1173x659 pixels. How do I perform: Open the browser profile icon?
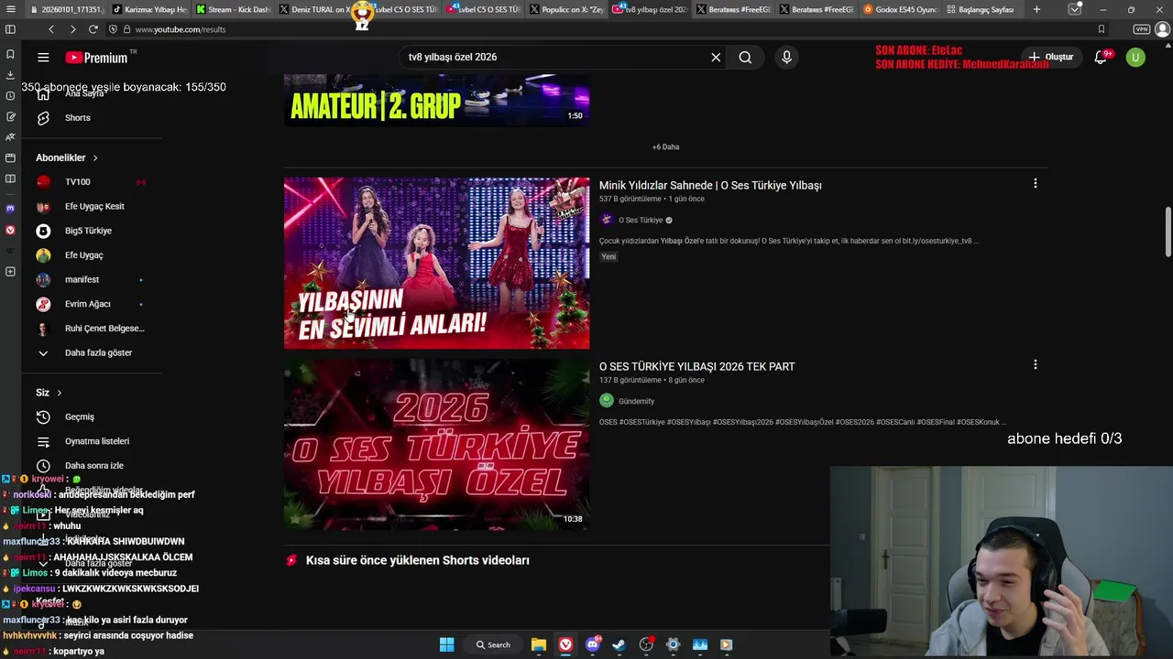point(1163,29)
